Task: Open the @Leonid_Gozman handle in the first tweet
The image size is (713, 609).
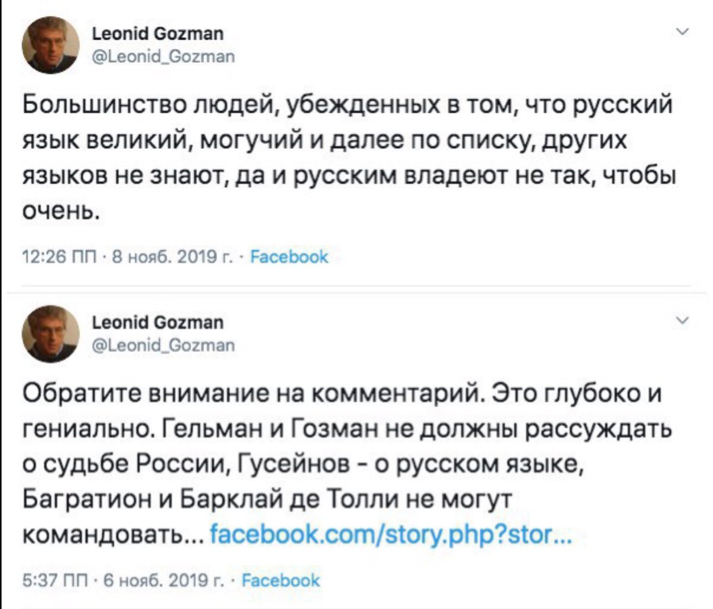Action: coord(163,56)
